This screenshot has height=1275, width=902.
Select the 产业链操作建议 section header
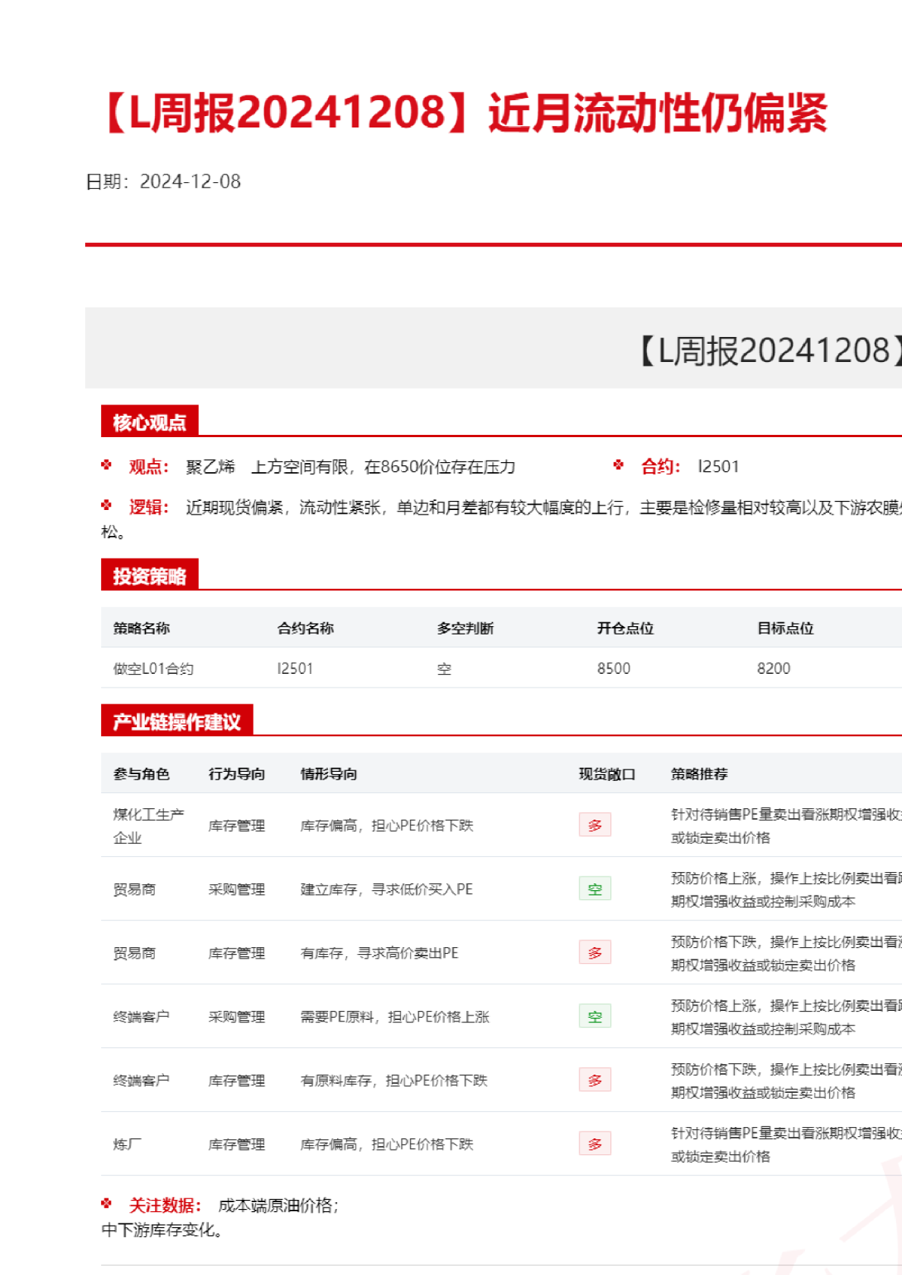tap(177, 722)
